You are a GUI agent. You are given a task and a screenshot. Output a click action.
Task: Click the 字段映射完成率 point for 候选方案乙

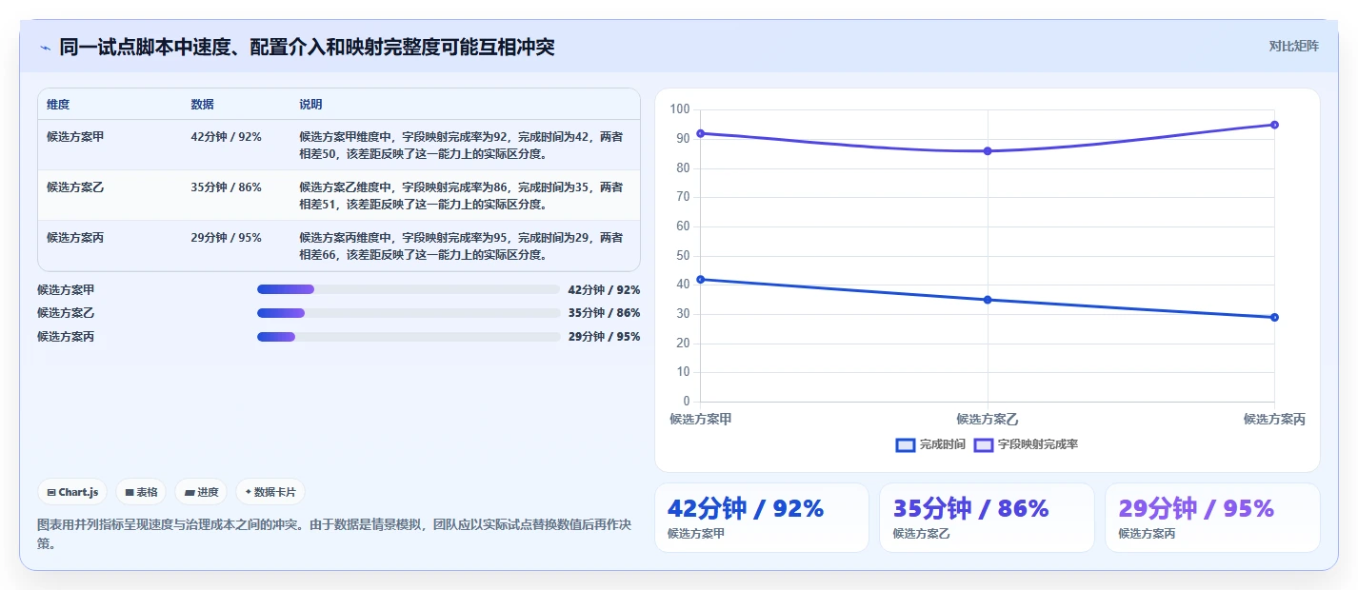pos(988,150)
